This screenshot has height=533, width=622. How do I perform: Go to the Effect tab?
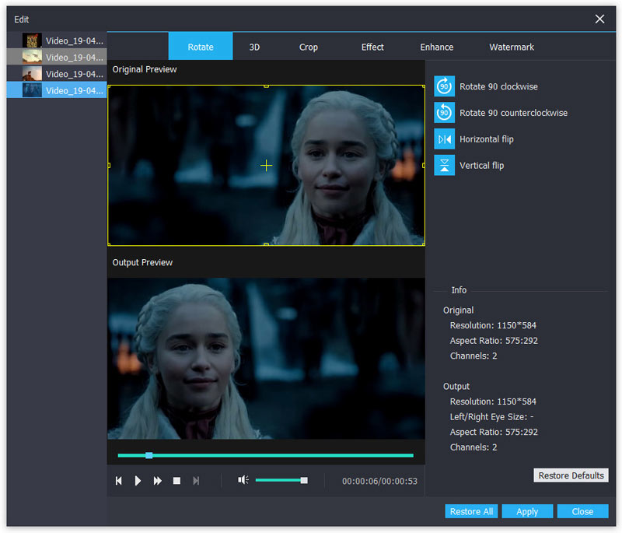(x=372, y=47)
